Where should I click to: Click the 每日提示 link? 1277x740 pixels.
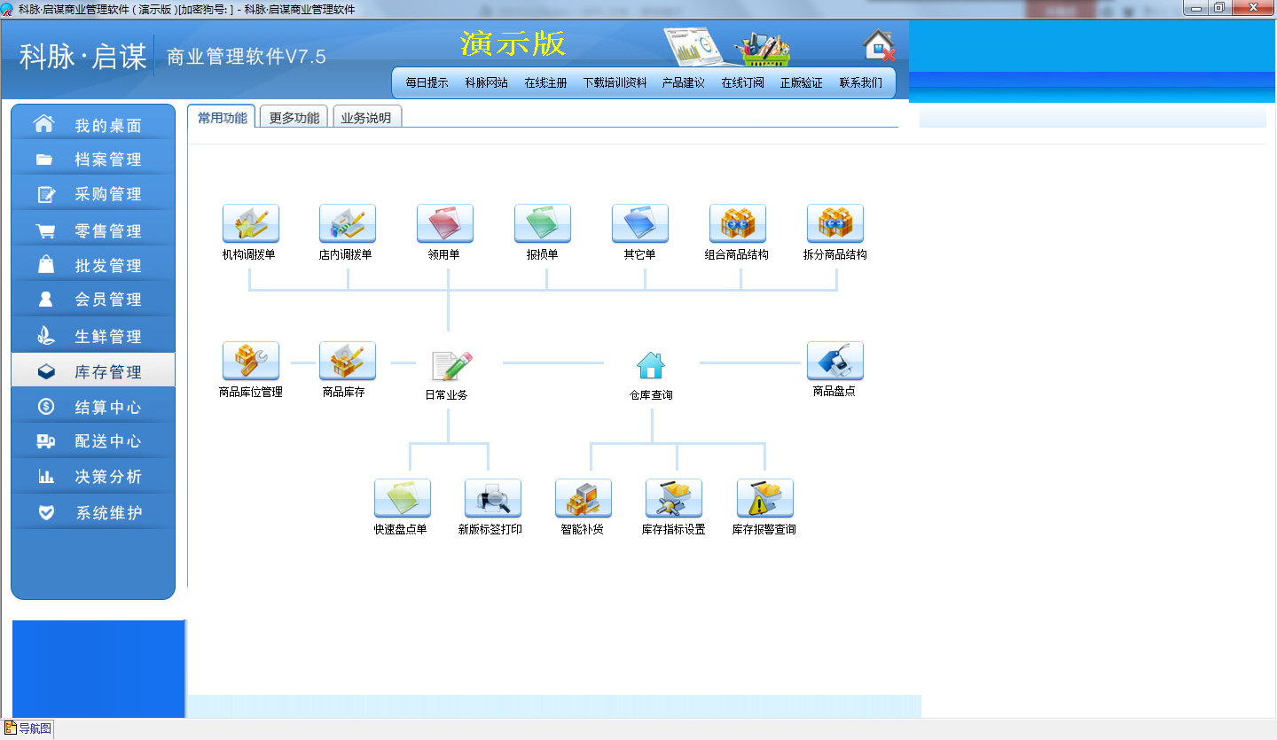point(427,82)
